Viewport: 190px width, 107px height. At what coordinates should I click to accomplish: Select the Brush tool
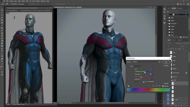[x=2, y=30]
